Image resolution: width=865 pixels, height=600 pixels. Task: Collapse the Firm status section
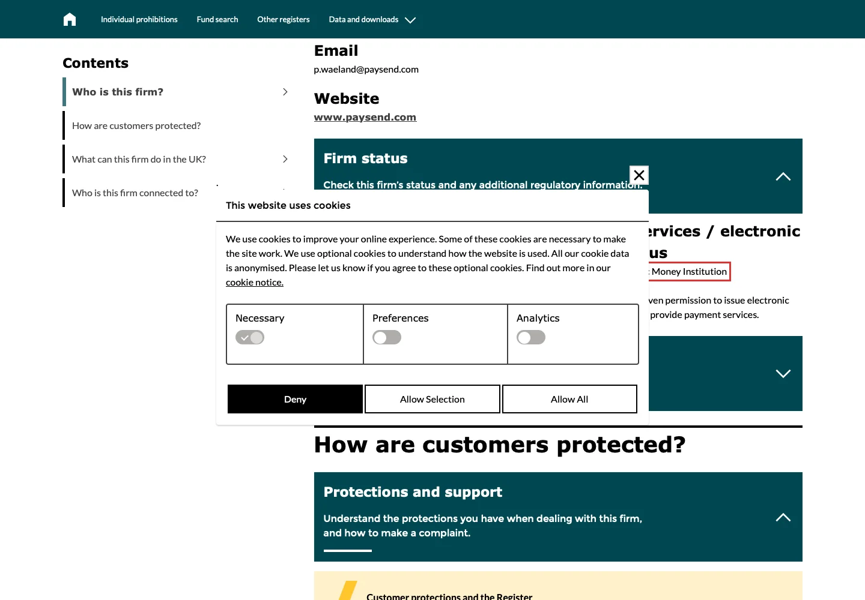[783, 176]
